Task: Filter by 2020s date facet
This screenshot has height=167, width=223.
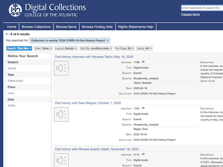Action: tap(11, 106)
